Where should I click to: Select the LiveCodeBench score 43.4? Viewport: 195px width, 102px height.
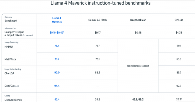[57, 100]
